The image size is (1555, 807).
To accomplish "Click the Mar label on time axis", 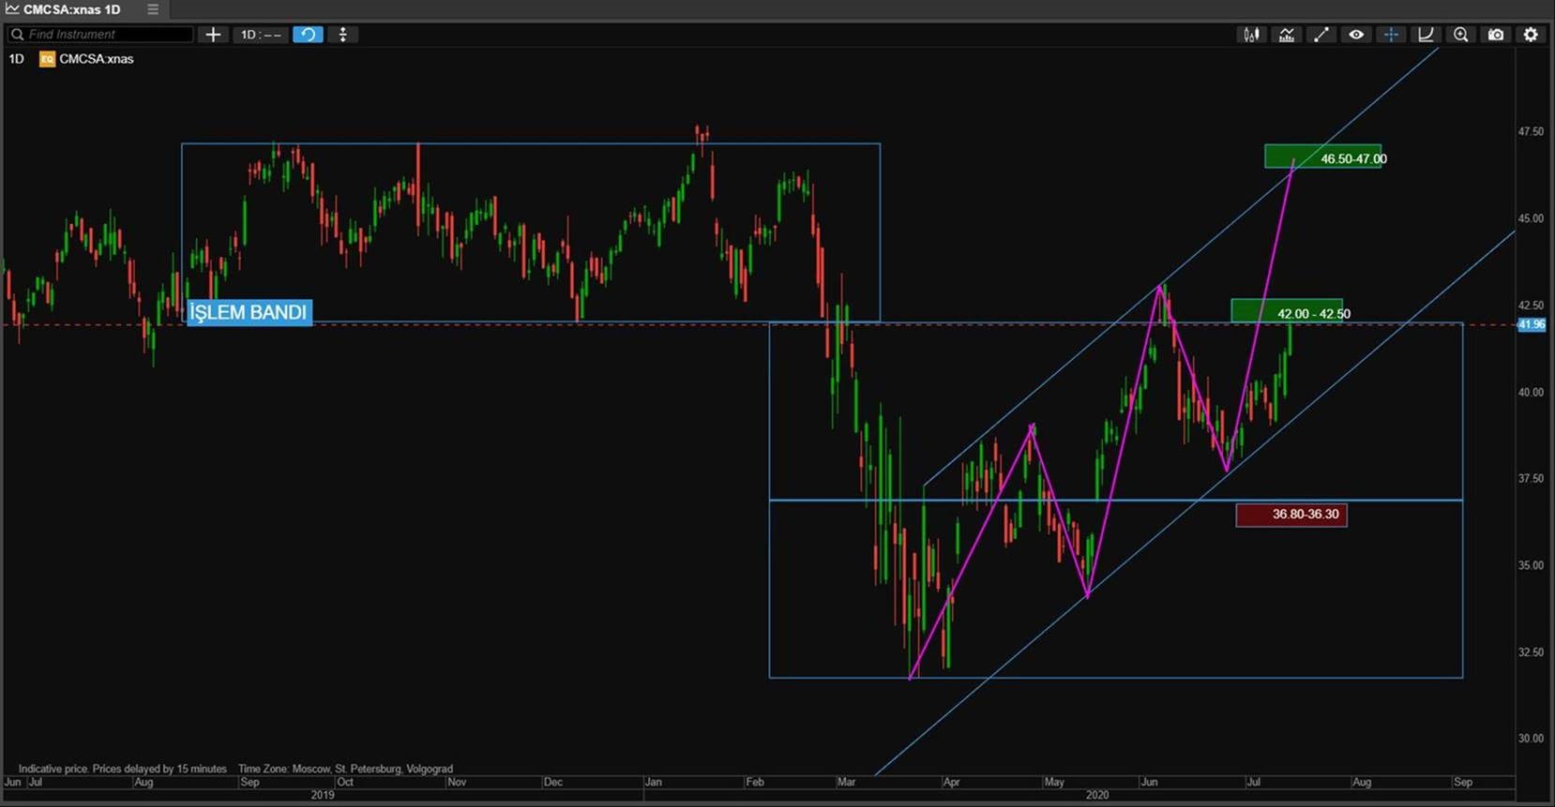I will [846, 782].
